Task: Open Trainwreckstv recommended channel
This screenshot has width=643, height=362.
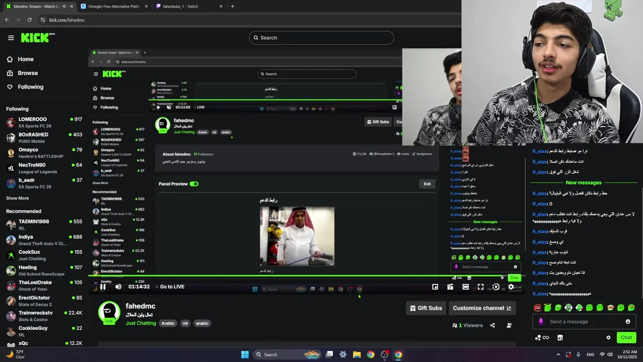Action: (44, 316)
